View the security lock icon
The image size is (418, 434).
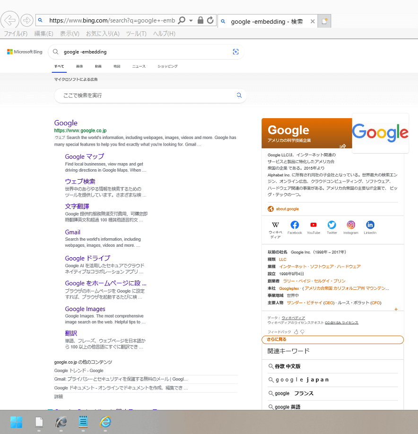click(200, 20)
